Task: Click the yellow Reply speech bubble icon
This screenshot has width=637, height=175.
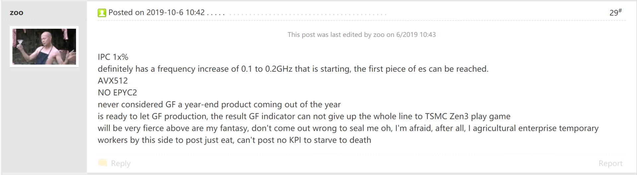Action: coord(103,163)
